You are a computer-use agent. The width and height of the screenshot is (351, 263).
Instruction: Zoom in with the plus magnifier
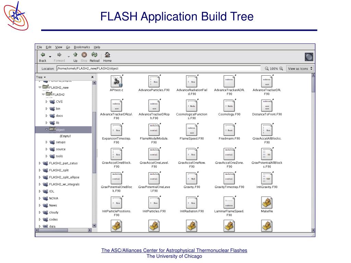click(281, 68)
